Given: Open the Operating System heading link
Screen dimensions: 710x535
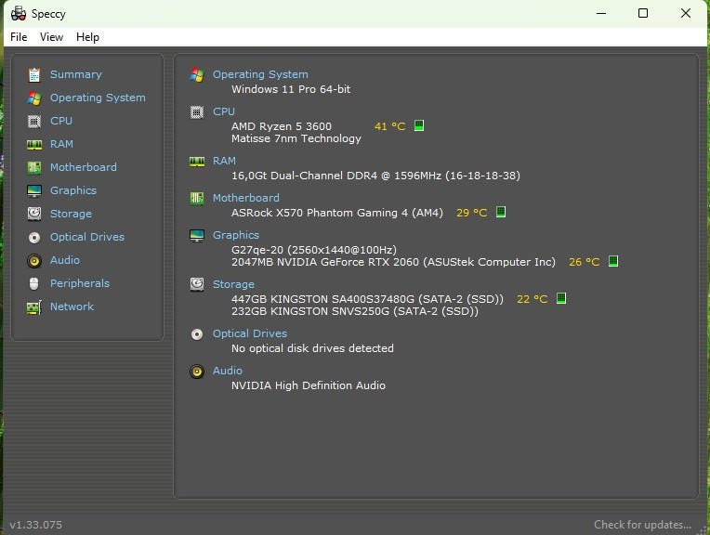Looking at the screenshot, I should pos(260,74).
